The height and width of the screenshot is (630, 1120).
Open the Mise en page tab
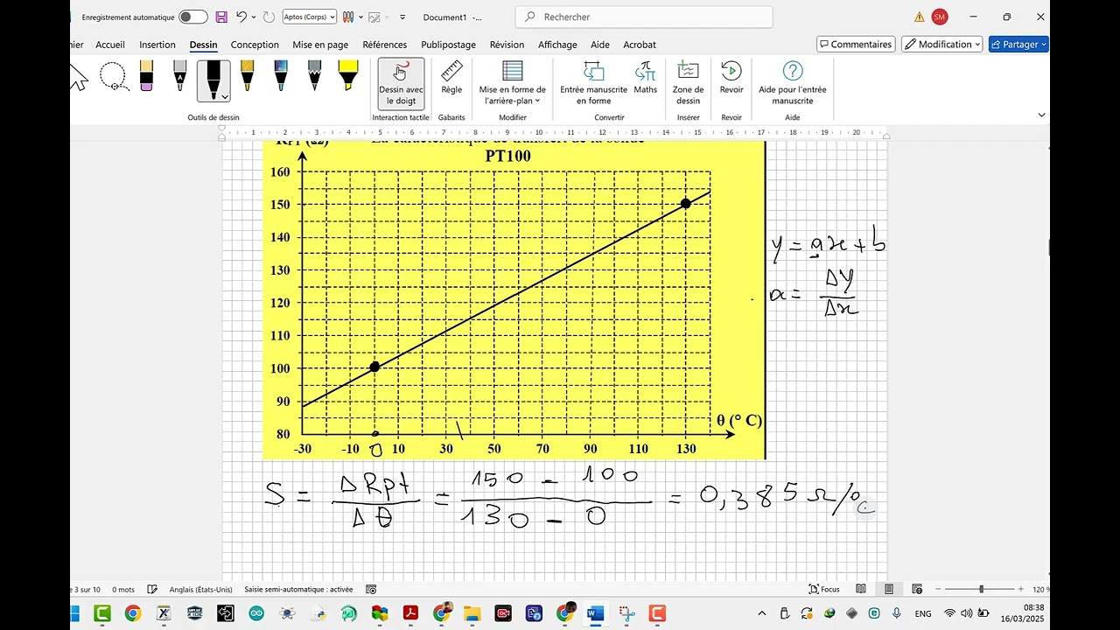click(320, 45)
